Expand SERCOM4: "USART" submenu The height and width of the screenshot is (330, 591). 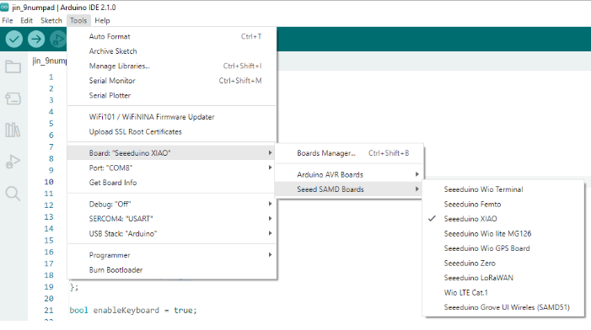[172, 219]
